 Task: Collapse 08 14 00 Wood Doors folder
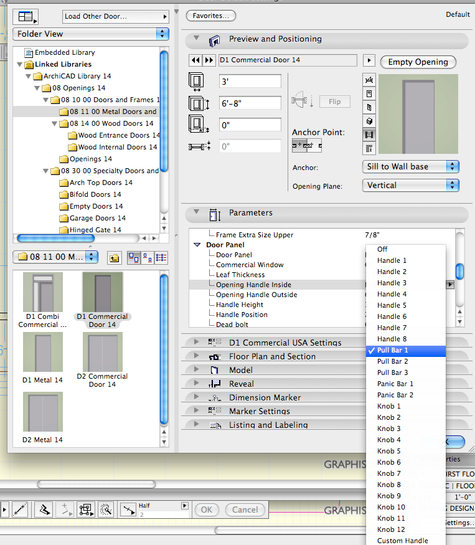(x=55, y=123)
